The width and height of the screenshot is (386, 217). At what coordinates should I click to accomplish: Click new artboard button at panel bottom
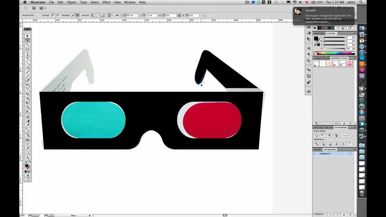(344, 215)
